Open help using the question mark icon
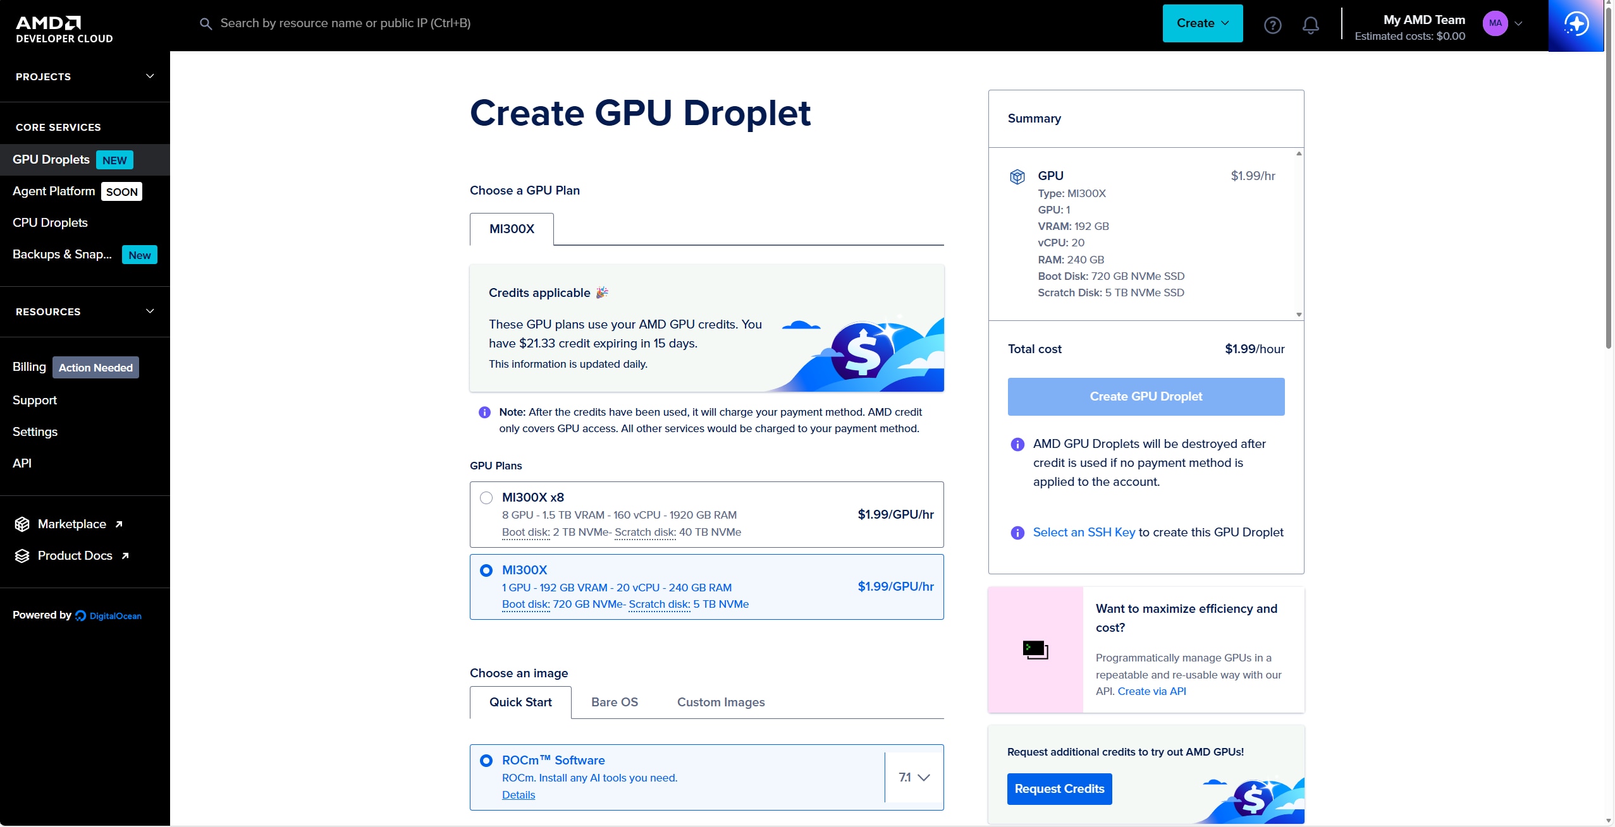This screenshot has height=827, width=1615. click(x=1272, y=25)
